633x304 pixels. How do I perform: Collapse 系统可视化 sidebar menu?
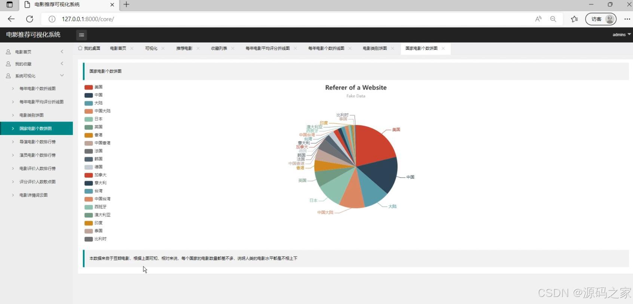(x=36, y=76)
